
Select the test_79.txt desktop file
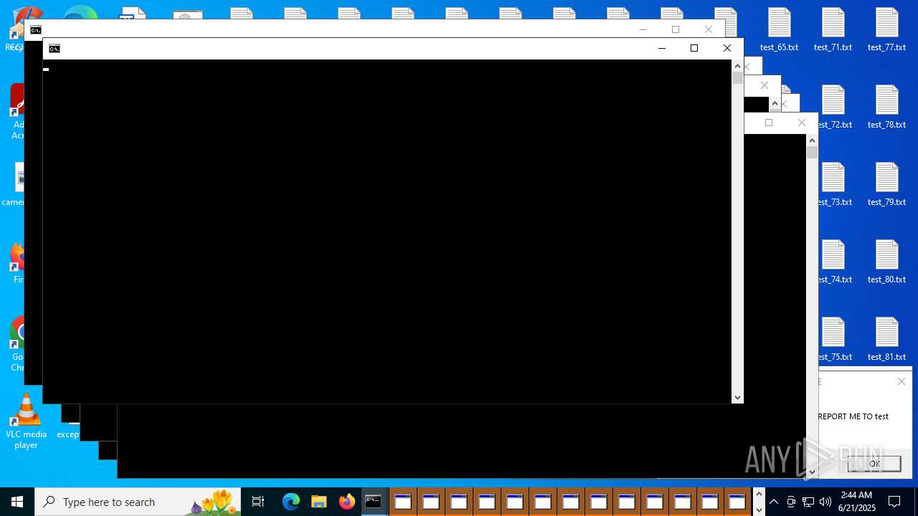click(886, 185)
